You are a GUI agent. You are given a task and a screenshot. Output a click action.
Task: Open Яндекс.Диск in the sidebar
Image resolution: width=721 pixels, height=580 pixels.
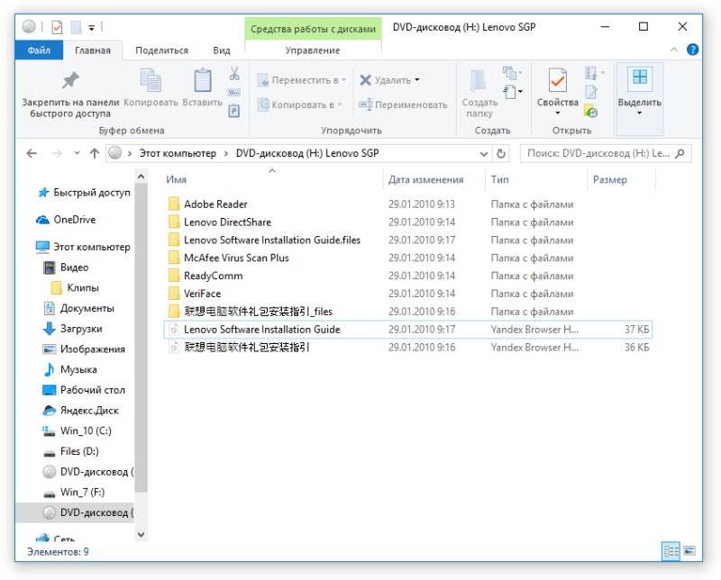click(81, 411)
